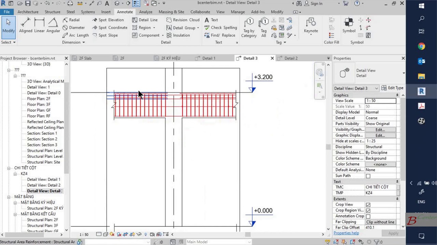This screenshot has width=437, height=245.
Task: Switch to the Detail 2 view tab
Action: [291, 58]
